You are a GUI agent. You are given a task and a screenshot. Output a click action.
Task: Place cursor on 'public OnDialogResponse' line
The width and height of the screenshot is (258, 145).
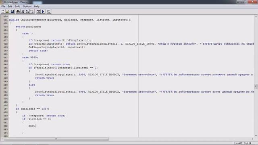point(70,20)
